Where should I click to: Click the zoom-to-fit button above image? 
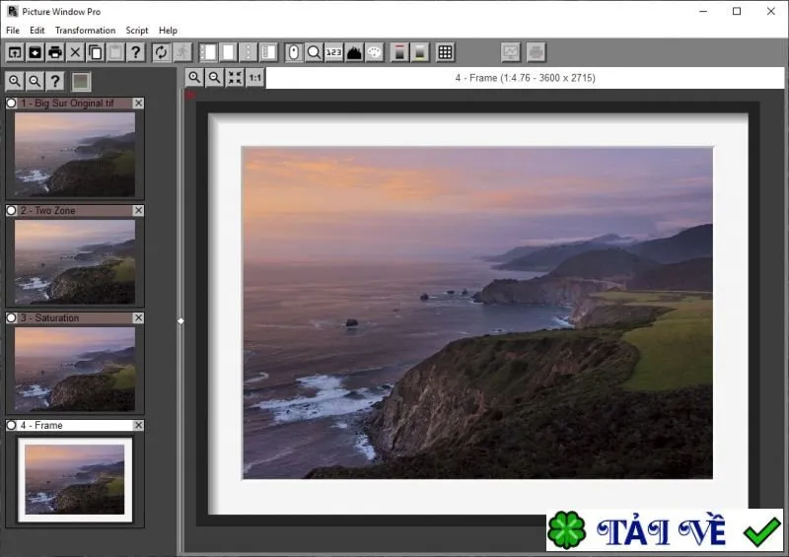click(x=235, y=78)
